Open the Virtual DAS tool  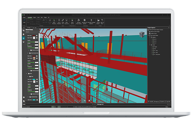tap(63, 22)
